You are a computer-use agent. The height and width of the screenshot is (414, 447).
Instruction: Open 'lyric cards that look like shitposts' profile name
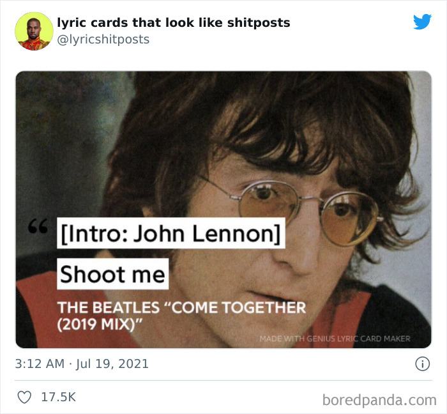(173, 22)
